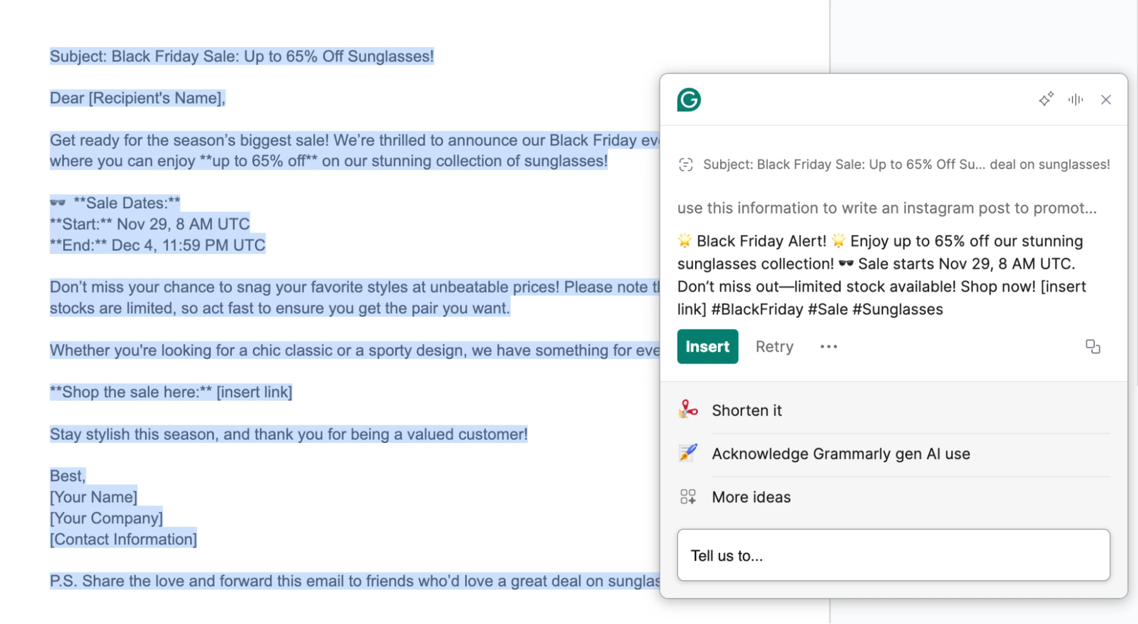Click the sparkle AI prompts icon
1138x624 pixels.
coord(1046,99)
